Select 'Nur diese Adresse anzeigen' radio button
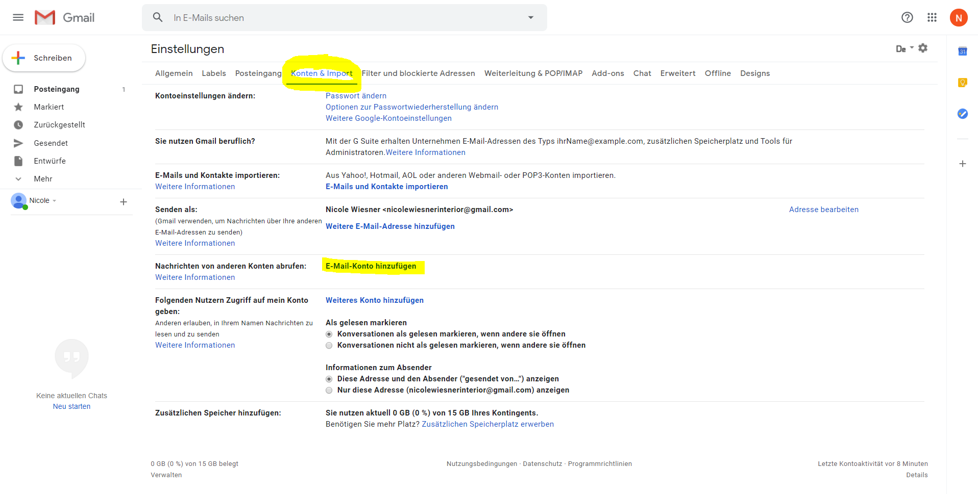 pyautogui.click(x=329, y=391)
